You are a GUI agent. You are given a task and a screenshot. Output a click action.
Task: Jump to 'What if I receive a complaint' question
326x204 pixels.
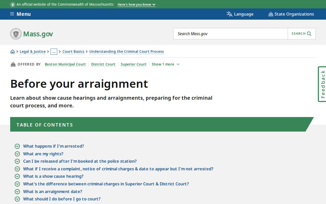118,169
